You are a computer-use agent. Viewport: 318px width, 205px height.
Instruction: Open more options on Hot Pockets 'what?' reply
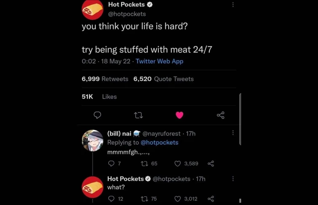[233, 178]
